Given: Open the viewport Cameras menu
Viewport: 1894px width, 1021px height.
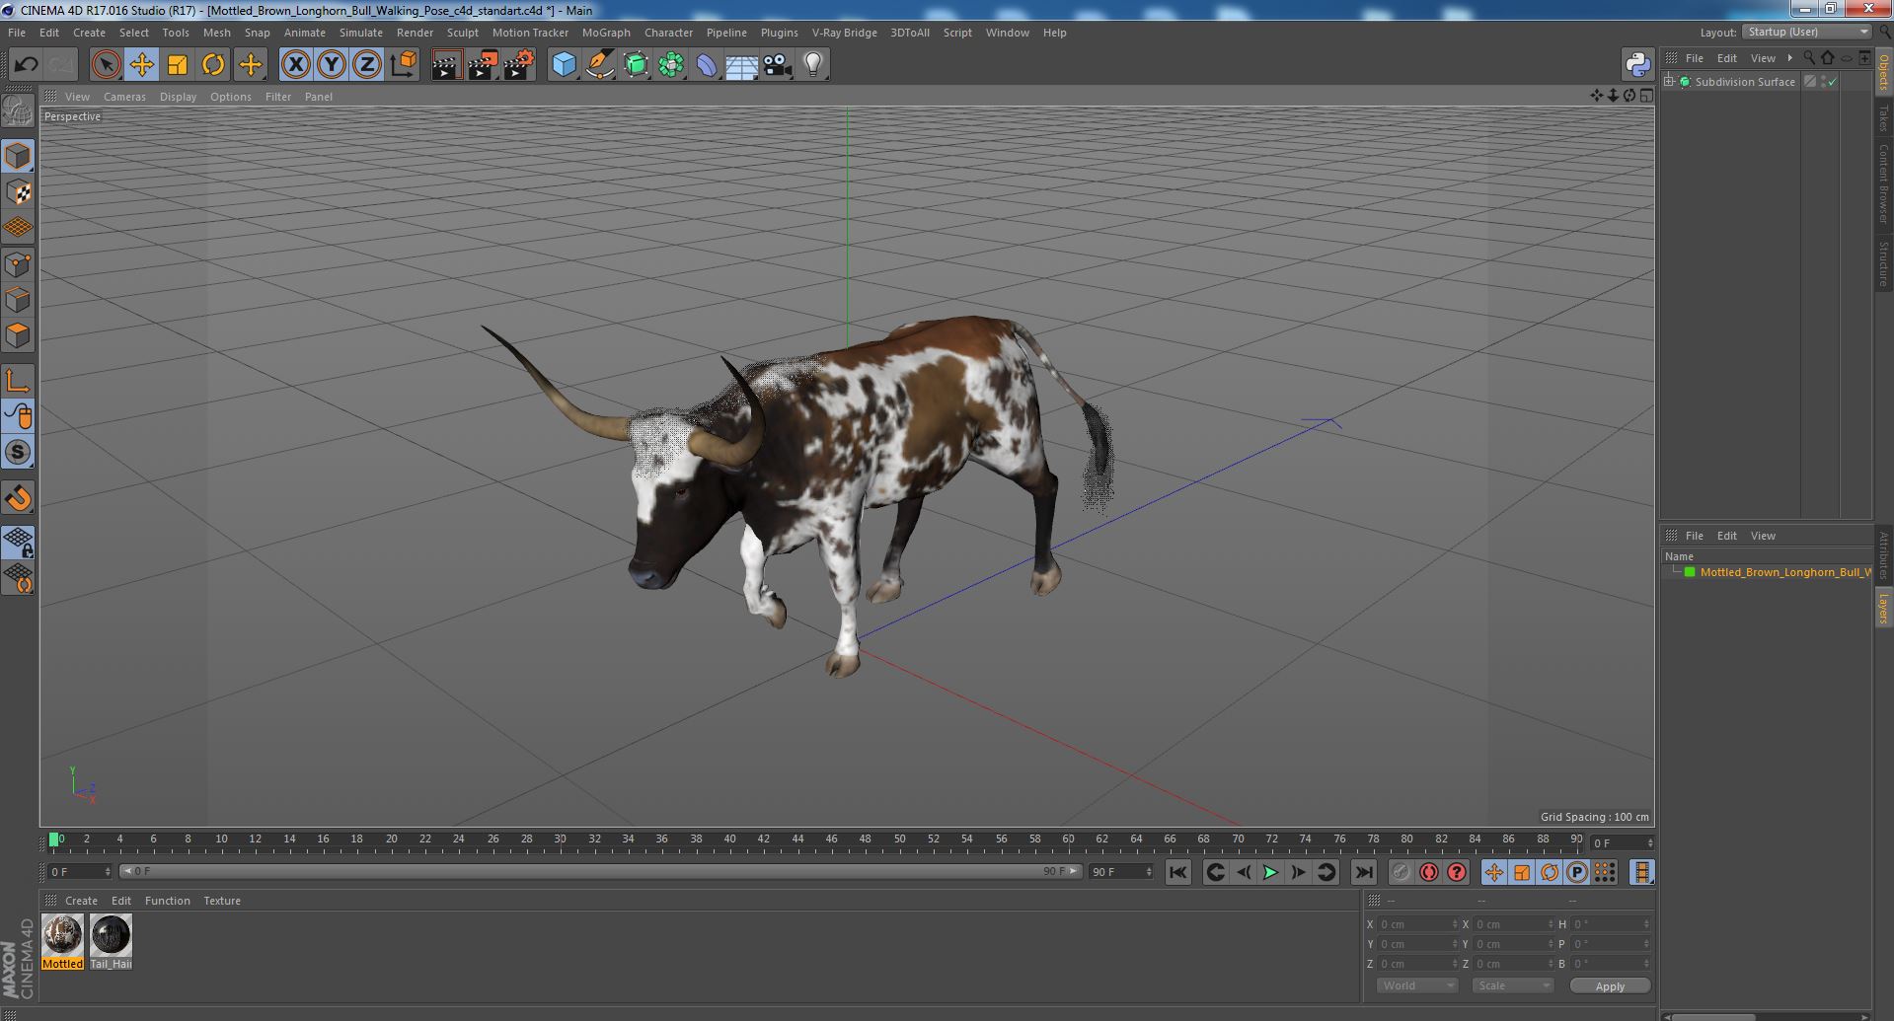Looking at the screenshot, I should [x=124, y=97].
